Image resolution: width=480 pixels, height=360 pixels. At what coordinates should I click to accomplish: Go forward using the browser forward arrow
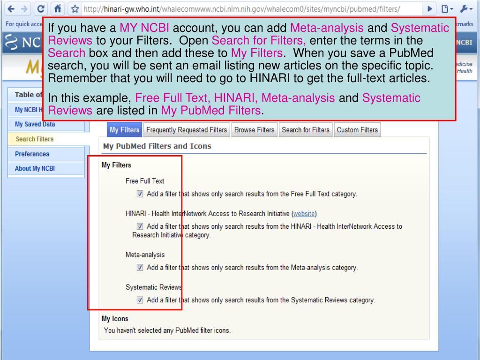[24, 9]
